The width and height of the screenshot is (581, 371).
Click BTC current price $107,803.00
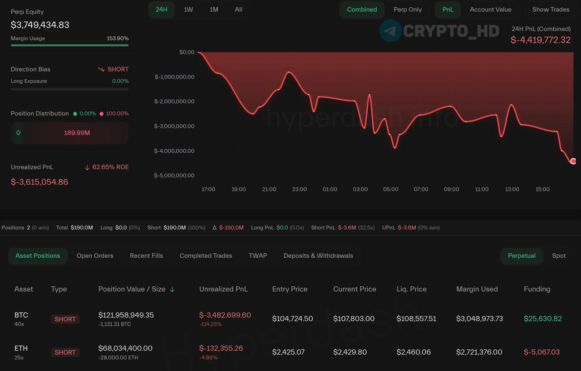pos(354,319)
